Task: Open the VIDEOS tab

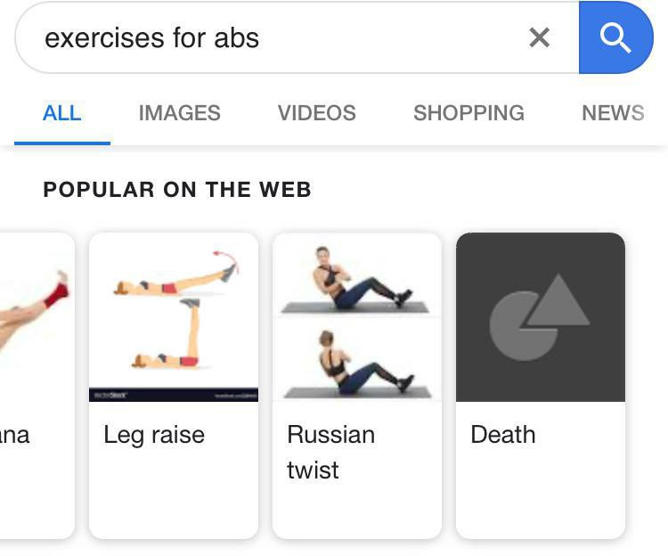Action: point(316,113)
